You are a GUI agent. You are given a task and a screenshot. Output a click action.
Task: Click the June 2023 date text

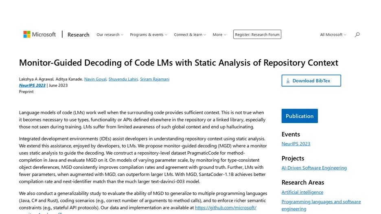tap(58, 85)
